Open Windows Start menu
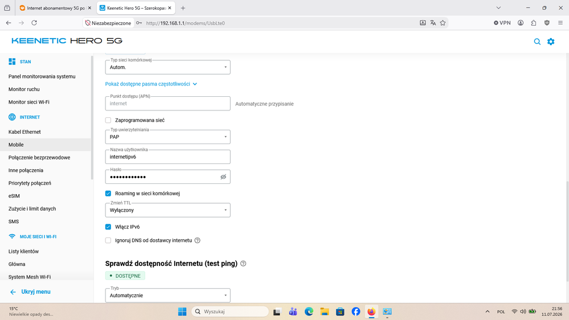The height and width of the screenshot is (320, 569). tap(182, 311)
